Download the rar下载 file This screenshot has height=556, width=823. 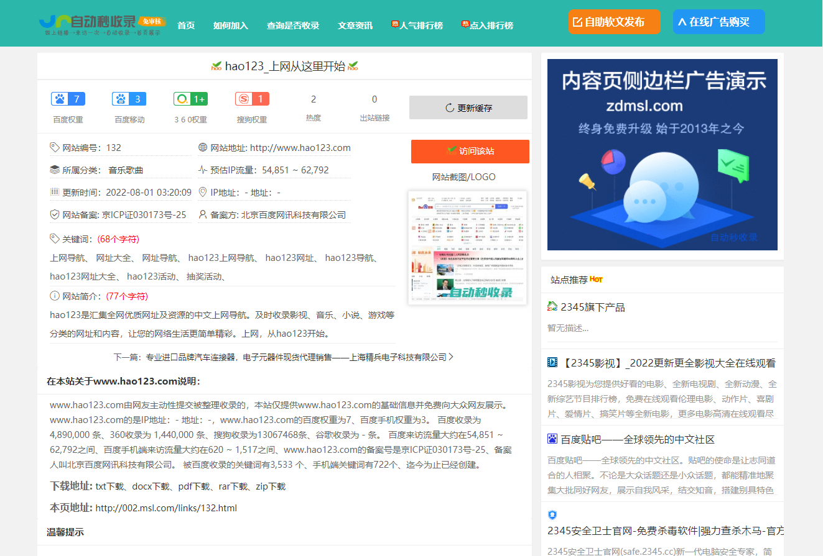click(233, 486)
